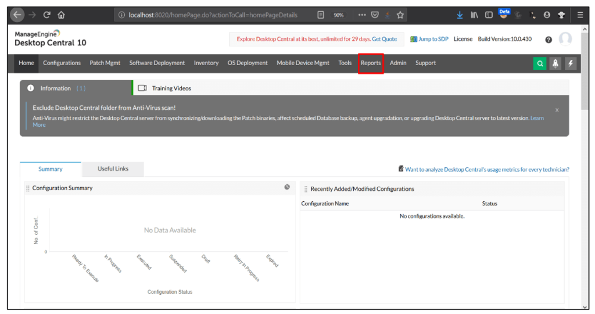Screen dimensions: 595x314
Task: Open the Tools menu
Action: 345,63
